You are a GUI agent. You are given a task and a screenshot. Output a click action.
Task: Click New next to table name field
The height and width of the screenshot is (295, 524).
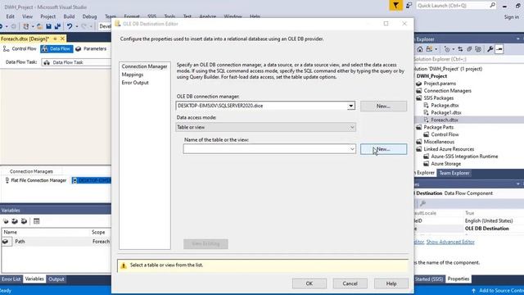click(383, 149)
